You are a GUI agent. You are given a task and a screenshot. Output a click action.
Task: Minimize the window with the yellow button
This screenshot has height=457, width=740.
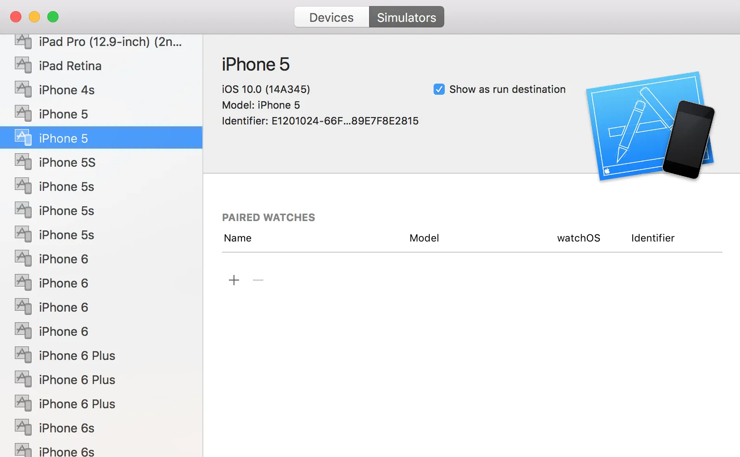pos(34,17)
